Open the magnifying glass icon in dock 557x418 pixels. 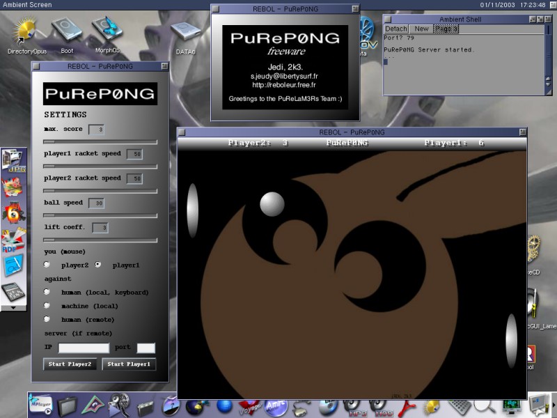[x=485, y=407]
